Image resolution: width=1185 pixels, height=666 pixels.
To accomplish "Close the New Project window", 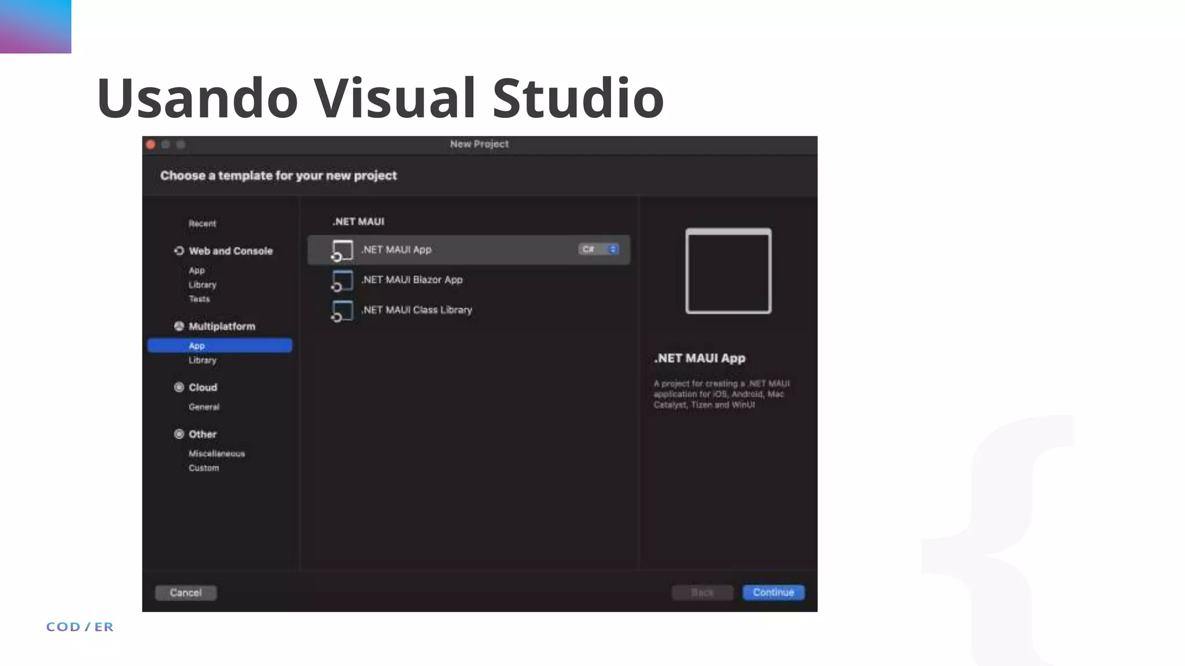I will pyautogui.click(x=150, y=145).
